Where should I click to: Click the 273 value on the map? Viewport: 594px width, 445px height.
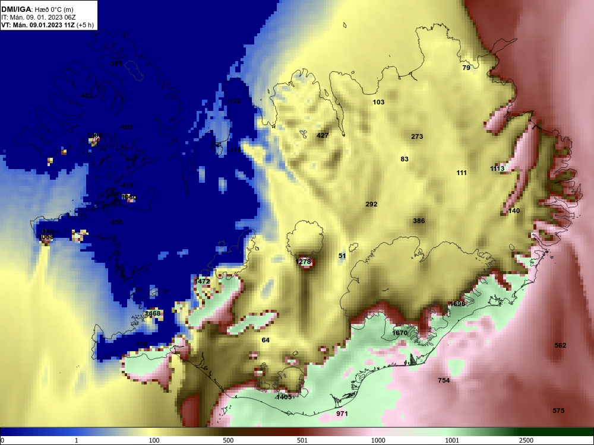[x=417, y=136]
